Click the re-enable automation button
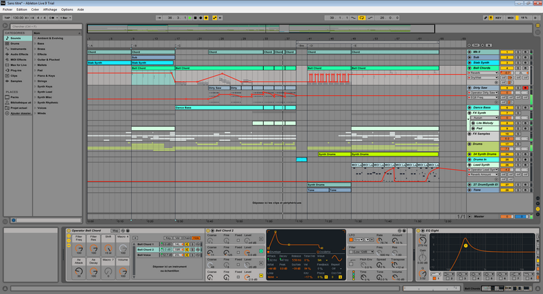 pyautogui.click(x=220, y=18)
